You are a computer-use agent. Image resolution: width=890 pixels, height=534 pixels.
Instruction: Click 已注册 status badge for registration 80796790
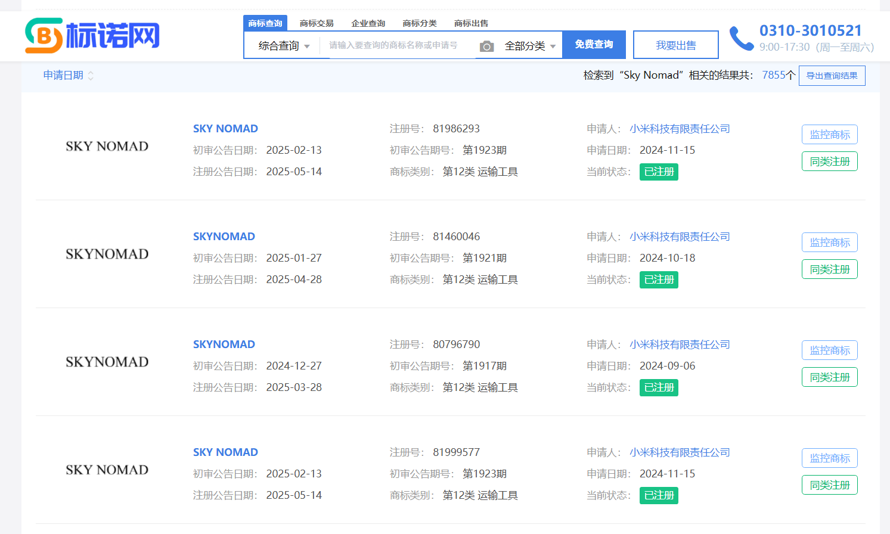(x=659, y=387)
